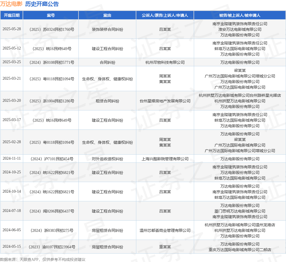
Task: Click 梁某某 in the 2025-03-21 row
Action: (240, 70)
